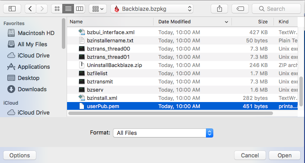Click the 451 bytes size cell
The width and height of the screenshot is (305, 163).
click(x=255, y=106)
